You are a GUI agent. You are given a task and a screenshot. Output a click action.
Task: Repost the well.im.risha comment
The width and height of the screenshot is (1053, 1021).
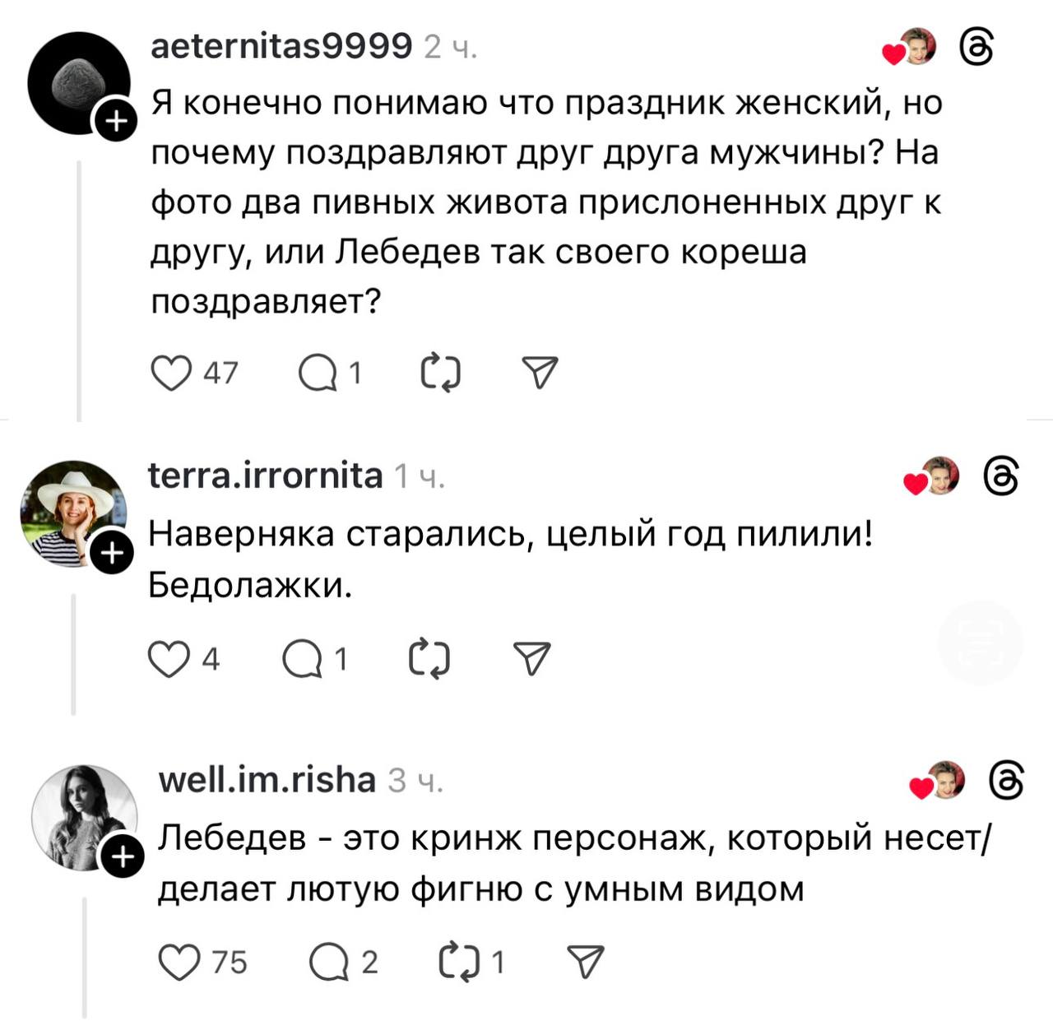[459, 962]
